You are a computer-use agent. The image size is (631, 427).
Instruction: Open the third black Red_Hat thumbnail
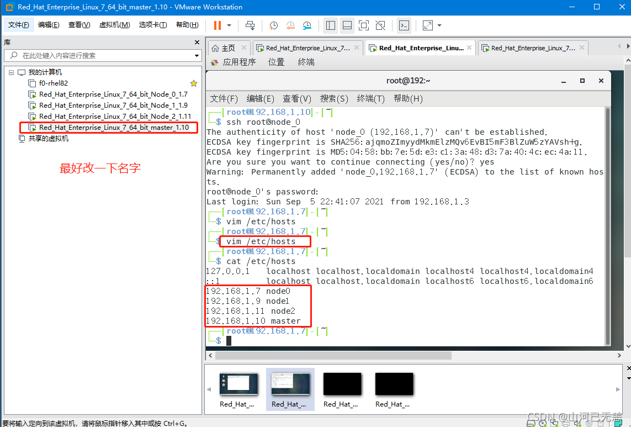342,389
